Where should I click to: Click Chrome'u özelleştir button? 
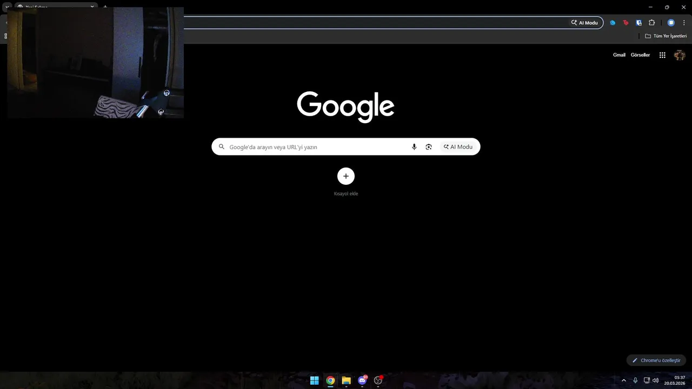pyautogui.click(x=656, y=360)
